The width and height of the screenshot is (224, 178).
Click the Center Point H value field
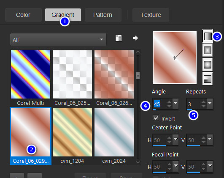click(159, 140)
